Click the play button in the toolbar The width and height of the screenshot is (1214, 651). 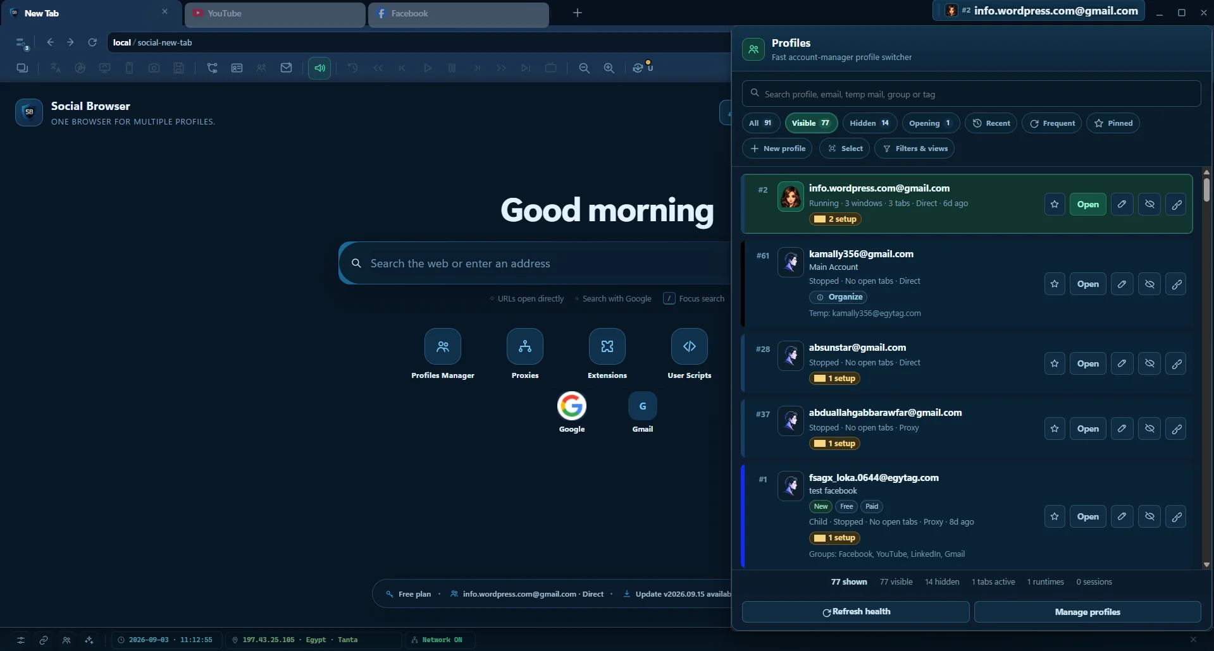(428, 68)
